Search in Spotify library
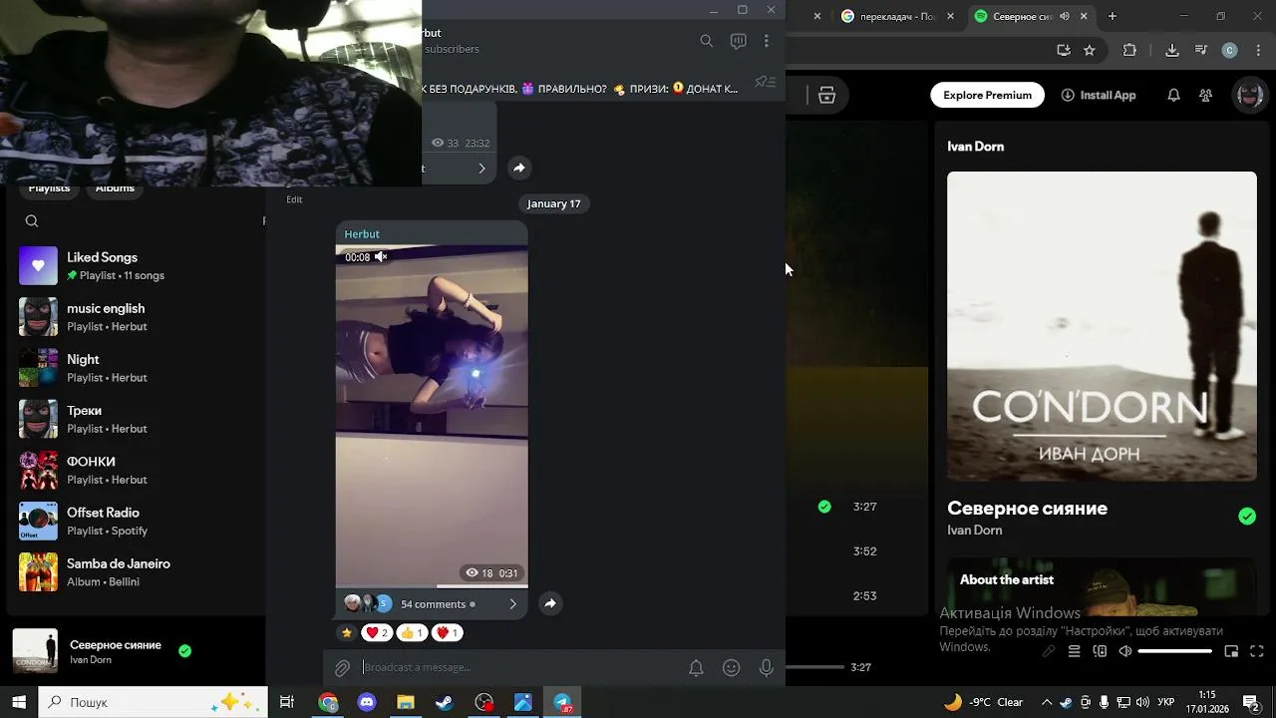The width and height of the screenshot is (1276, 718). point(32,221)
